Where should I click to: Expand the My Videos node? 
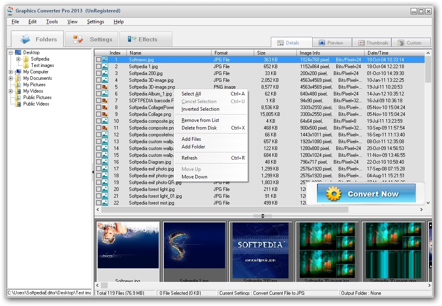[x=11, y=91]
